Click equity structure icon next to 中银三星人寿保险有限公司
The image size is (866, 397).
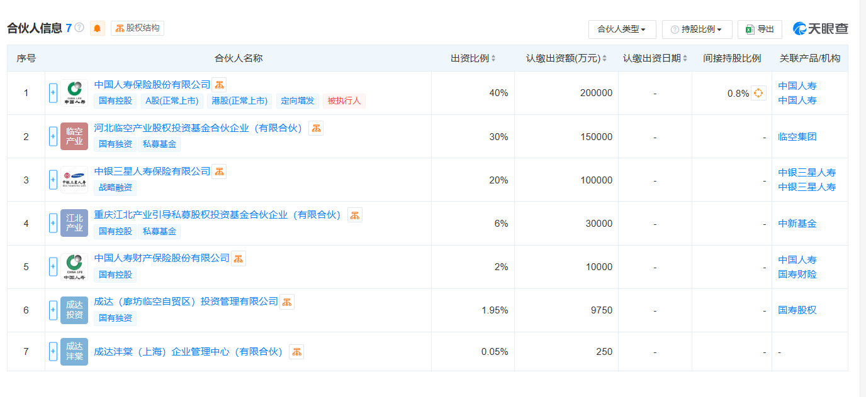tap(219, 171)
